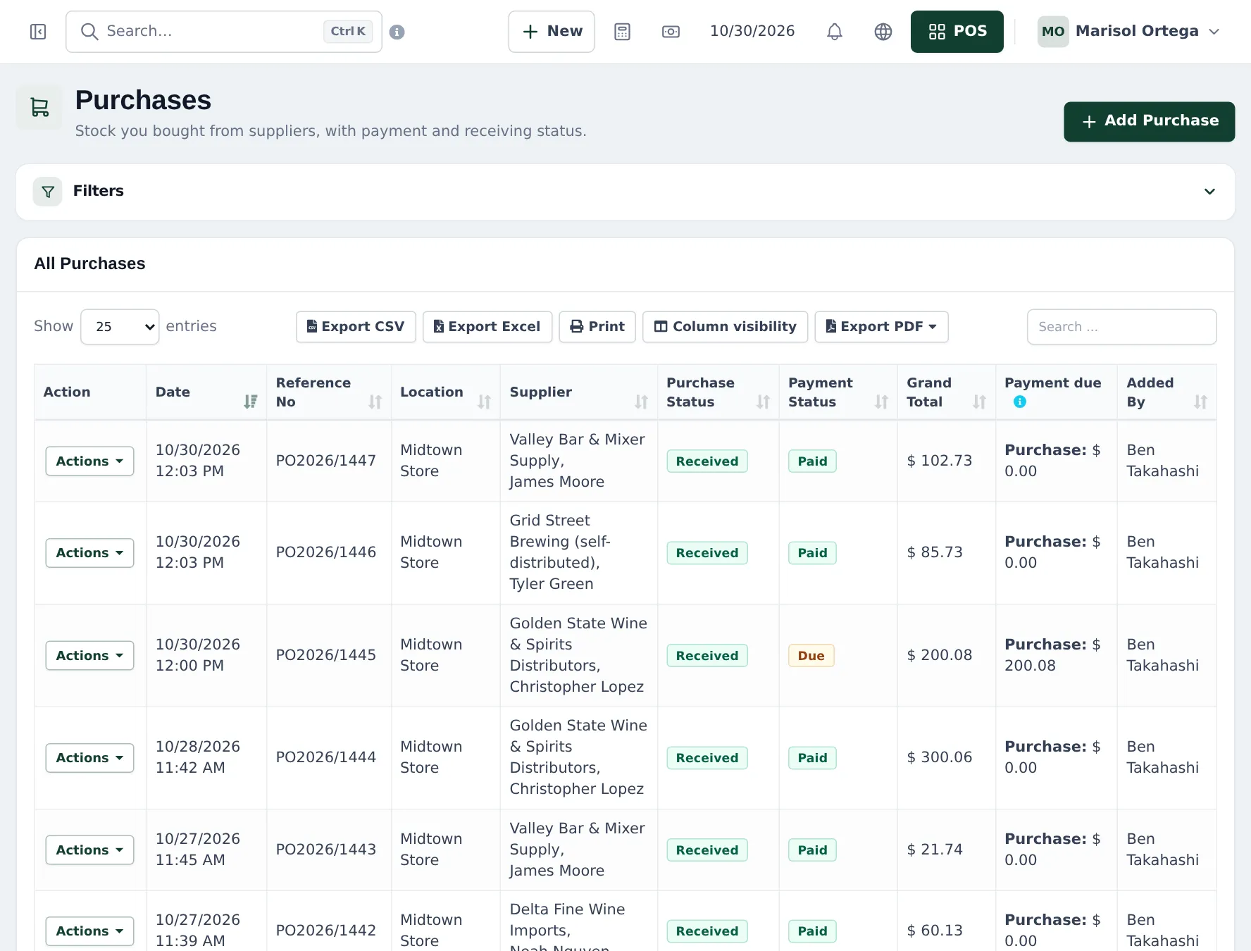Click the Filters heading

point(98,191)
